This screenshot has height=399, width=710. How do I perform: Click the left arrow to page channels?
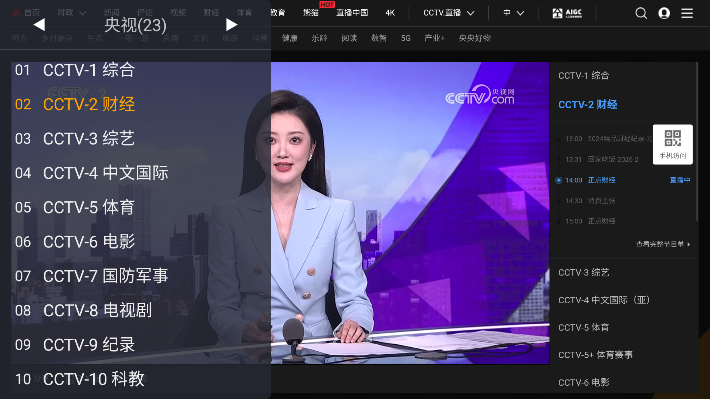(39, 24)
